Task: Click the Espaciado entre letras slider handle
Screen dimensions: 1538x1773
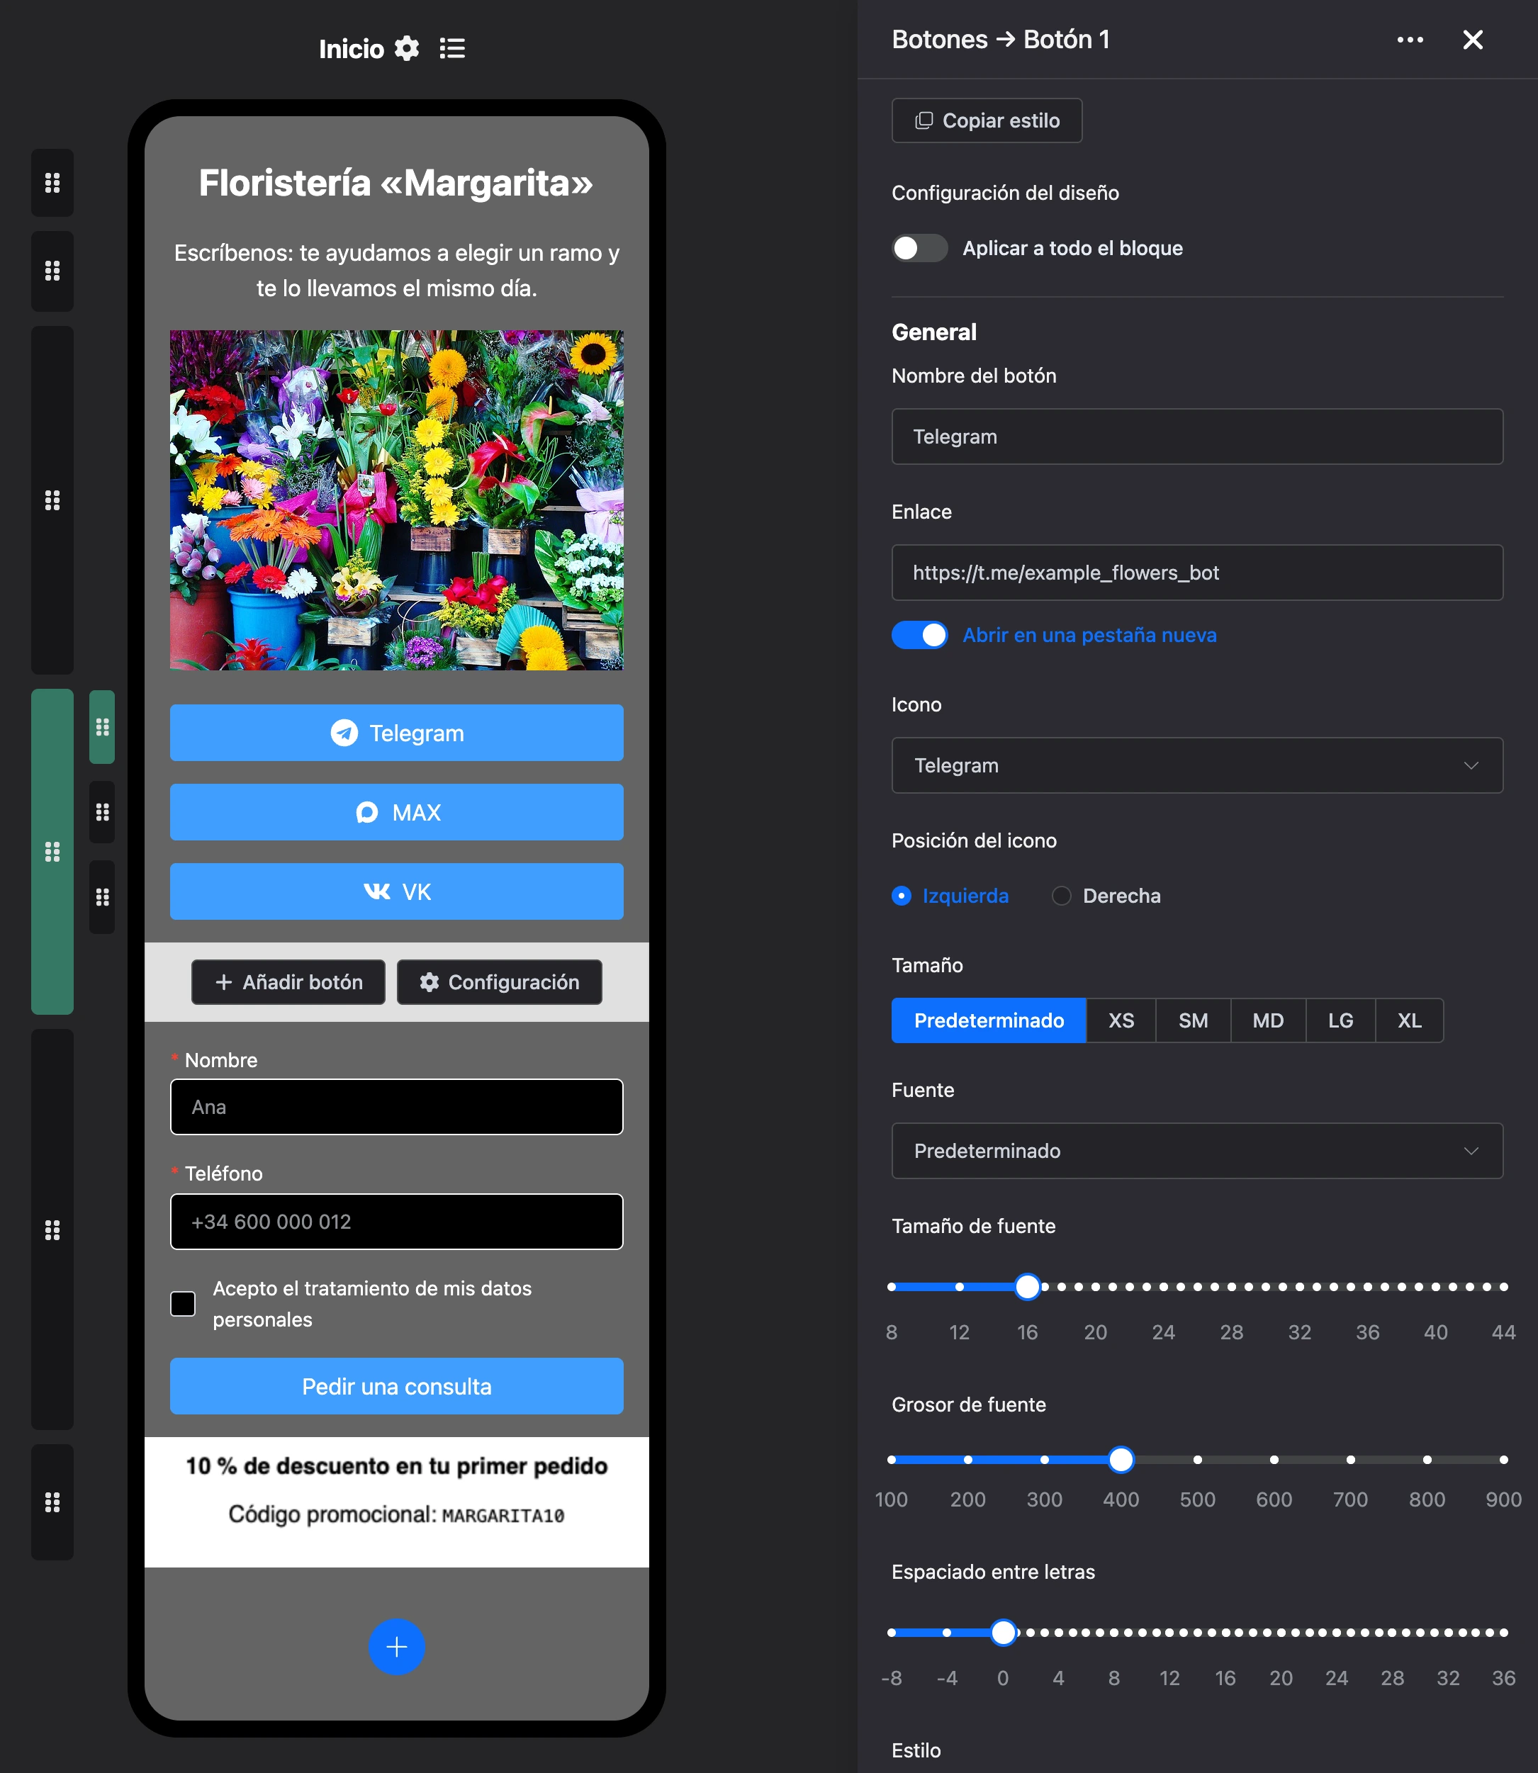Action: [x=1004, y=1632]
